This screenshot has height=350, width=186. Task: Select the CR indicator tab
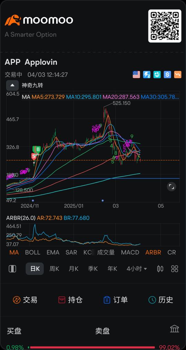click(x=172, y=253)
